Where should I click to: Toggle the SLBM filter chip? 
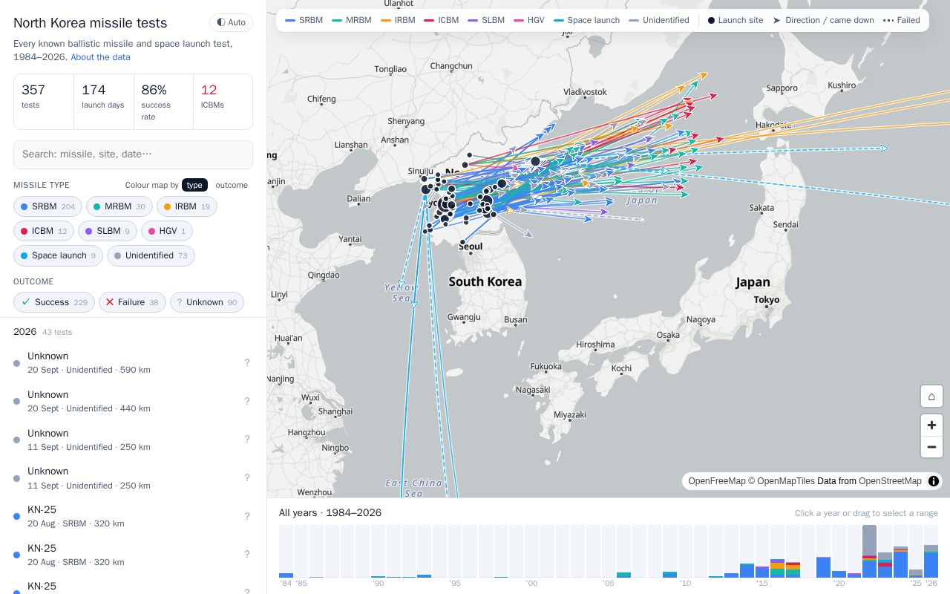[x=107, y=231]
